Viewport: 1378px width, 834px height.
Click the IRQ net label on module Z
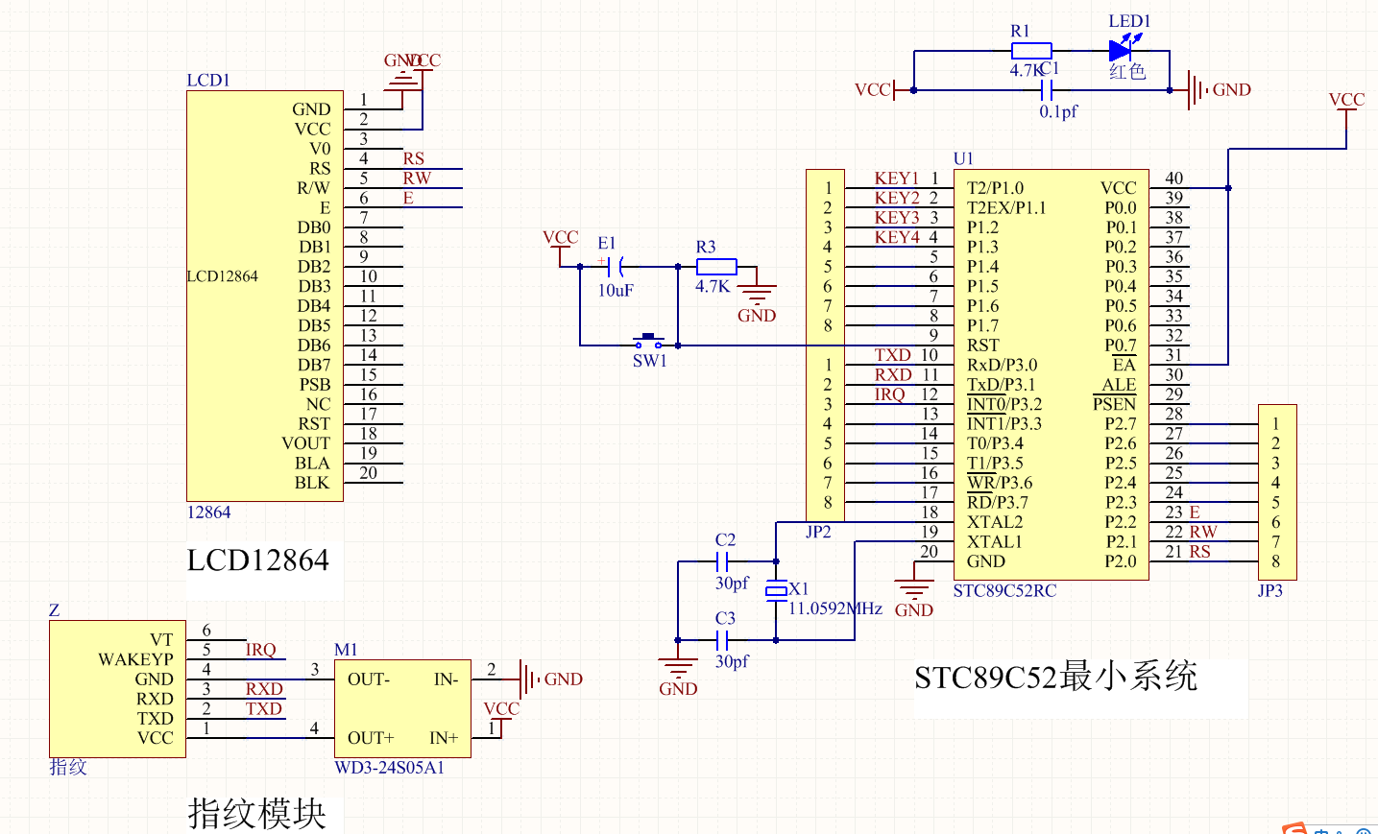261,650
